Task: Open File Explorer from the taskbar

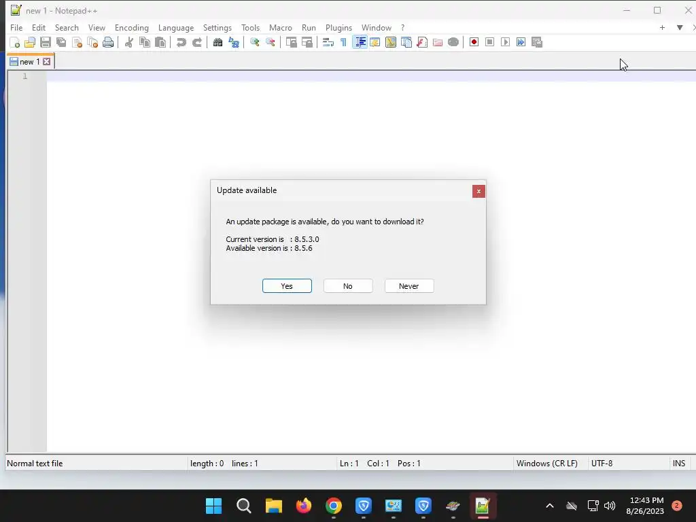Action: (274, 506)
